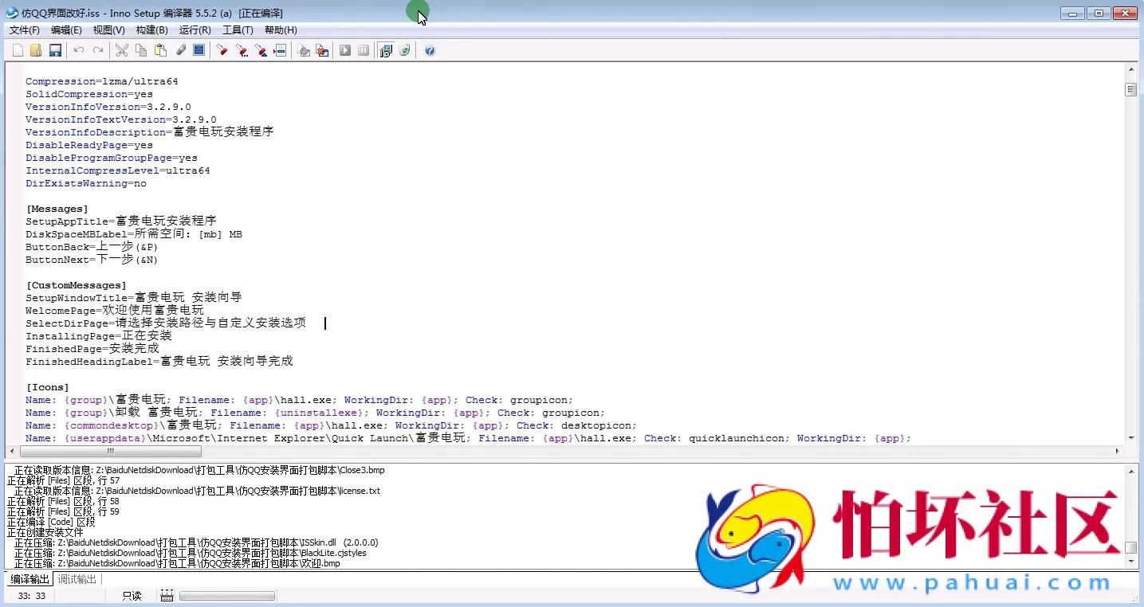This screenshot has width=1144, height=607.
Task: Open the 工具(T) menu
Action: point(238,29)
